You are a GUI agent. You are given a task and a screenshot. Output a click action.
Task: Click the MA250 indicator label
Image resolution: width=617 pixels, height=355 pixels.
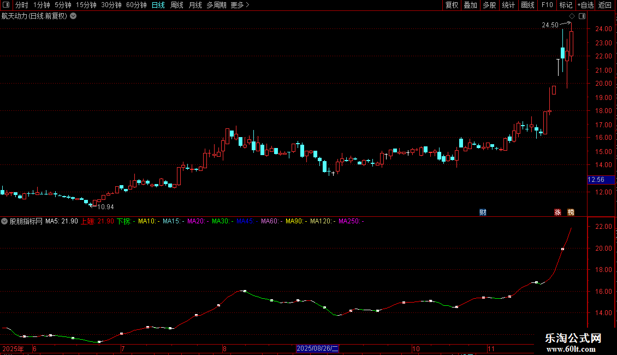click(351, 221)
